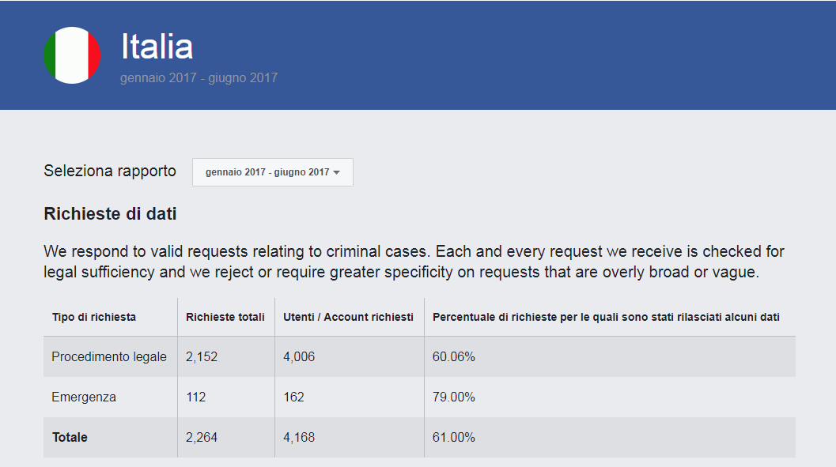The image size is (836, 467).
Task: Click the 2,264 total requests cell
Action: [202, 438]
